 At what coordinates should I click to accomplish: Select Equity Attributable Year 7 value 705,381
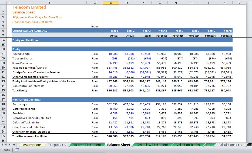point(209,81)
